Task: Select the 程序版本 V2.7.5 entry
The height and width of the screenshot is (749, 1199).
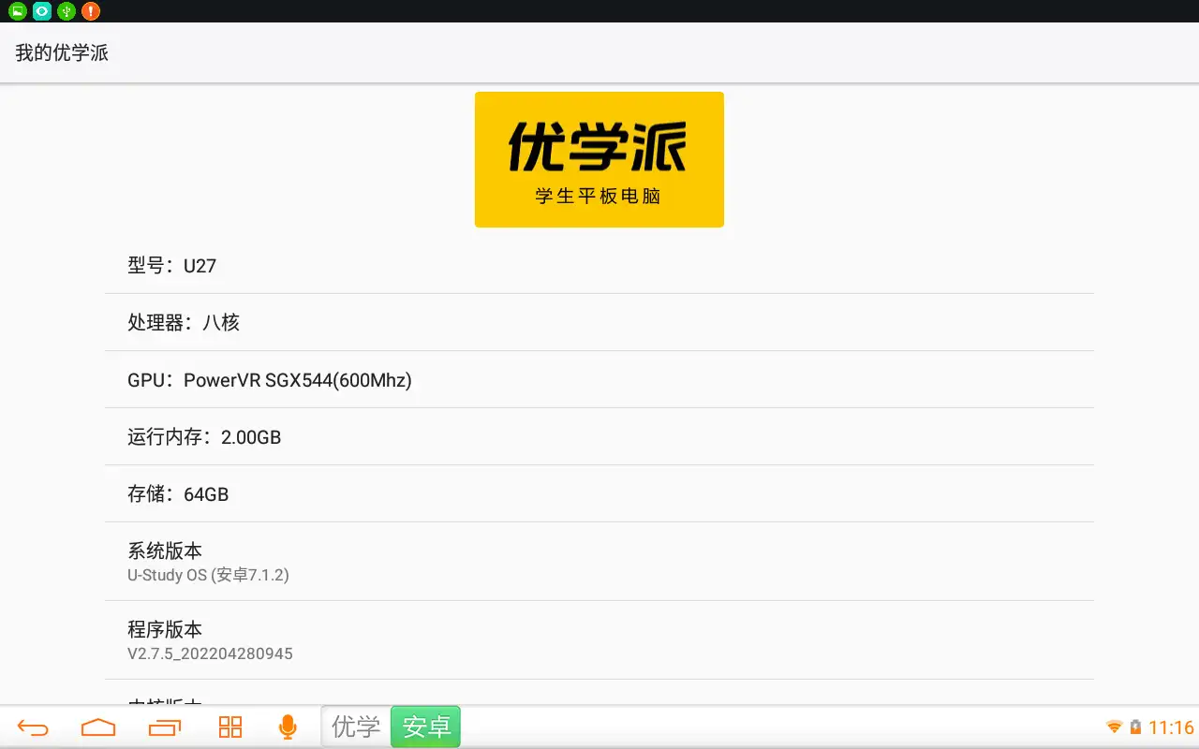Action: (x=599, y=640)
